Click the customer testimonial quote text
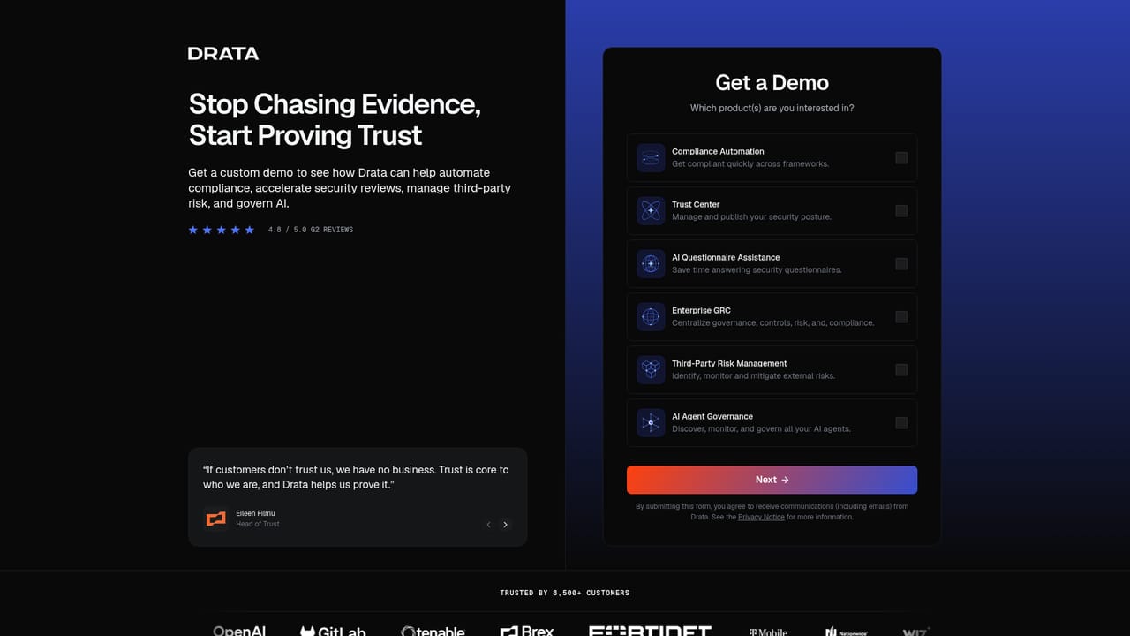This screenshot has width=1130, height=636. click(x=356, y=477)
